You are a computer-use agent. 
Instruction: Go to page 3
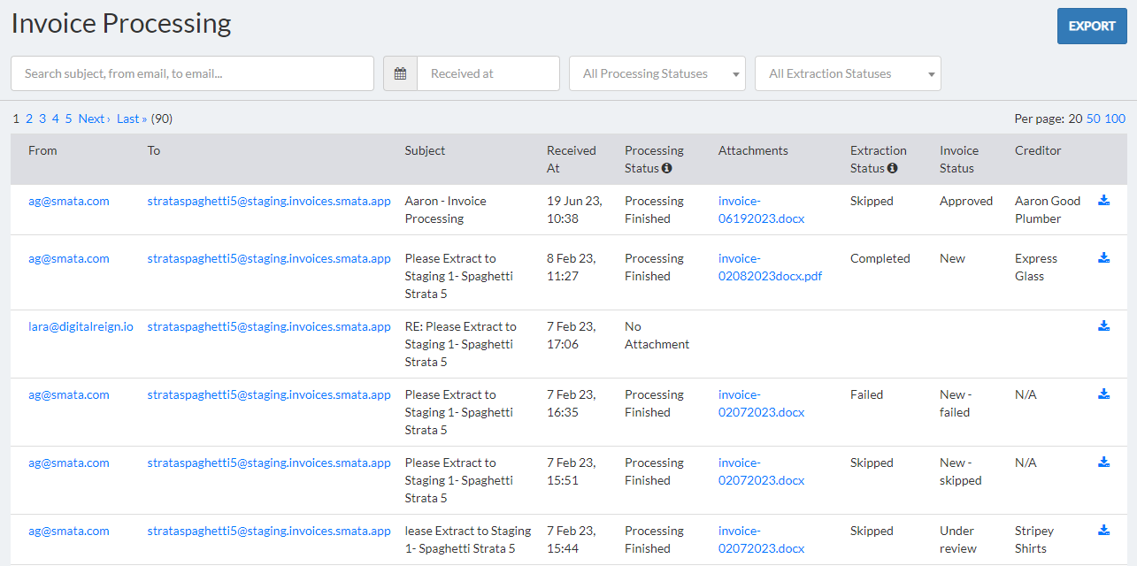(42, 119)
